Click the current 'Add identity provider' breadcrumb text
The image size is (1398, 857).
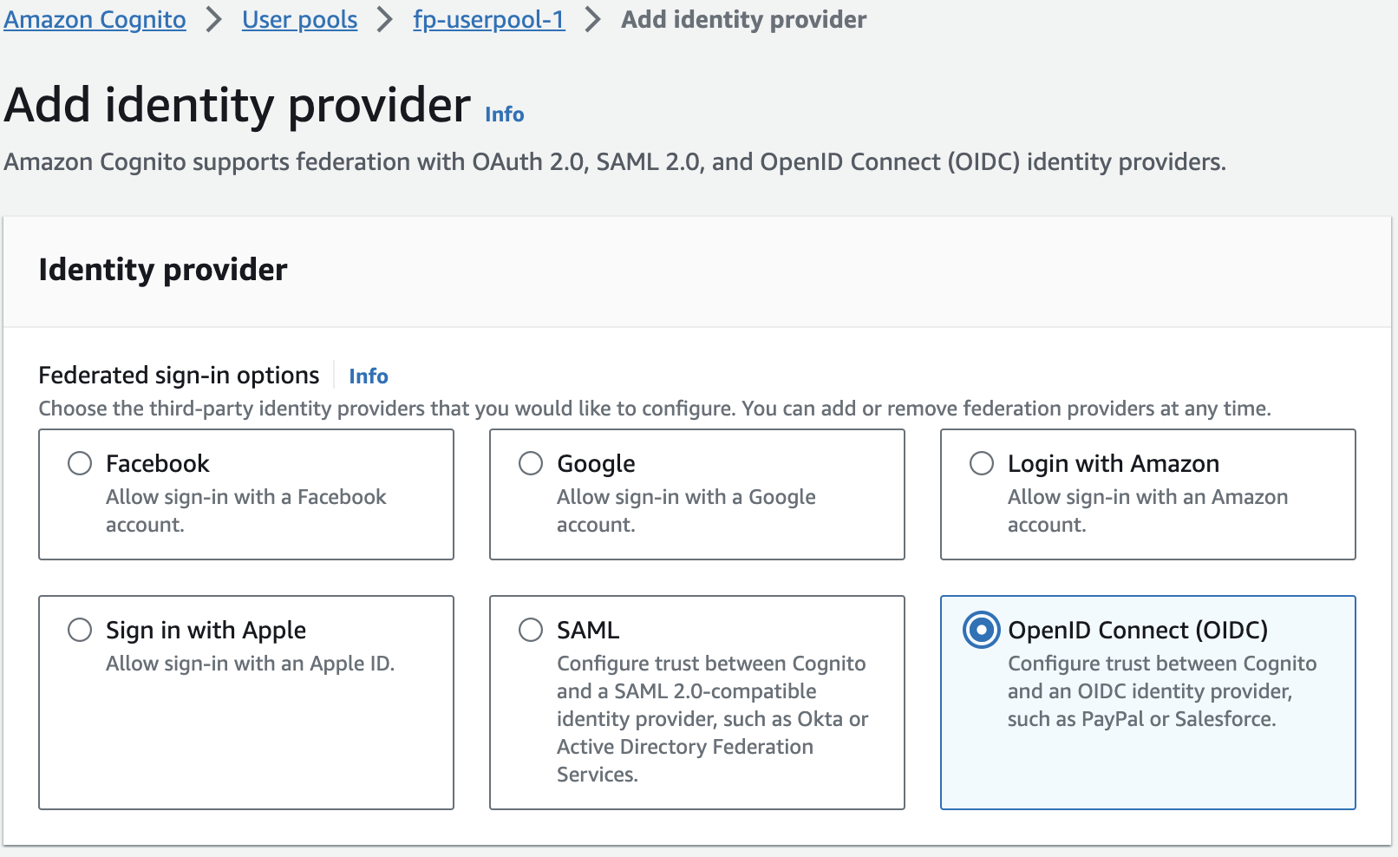[743, 19]
